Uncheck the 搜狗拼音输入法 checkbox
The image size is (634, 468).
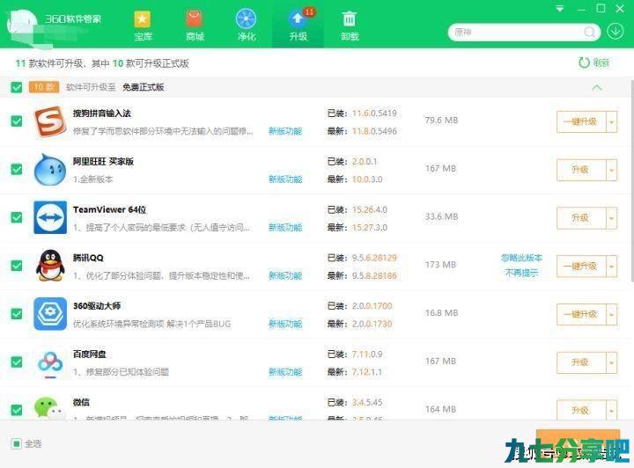[x=17, y=121]
